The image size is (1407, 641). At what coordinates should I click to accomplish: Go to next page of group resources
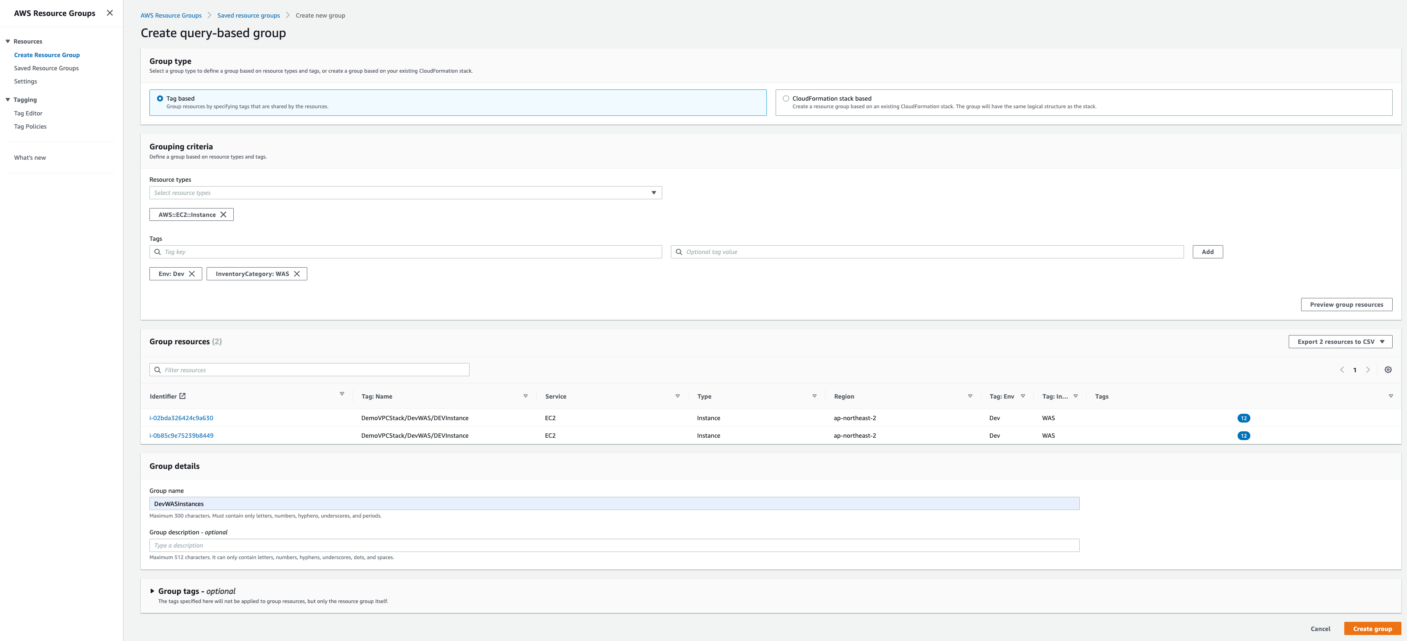pyautogui.click(x=1368, y=370)
